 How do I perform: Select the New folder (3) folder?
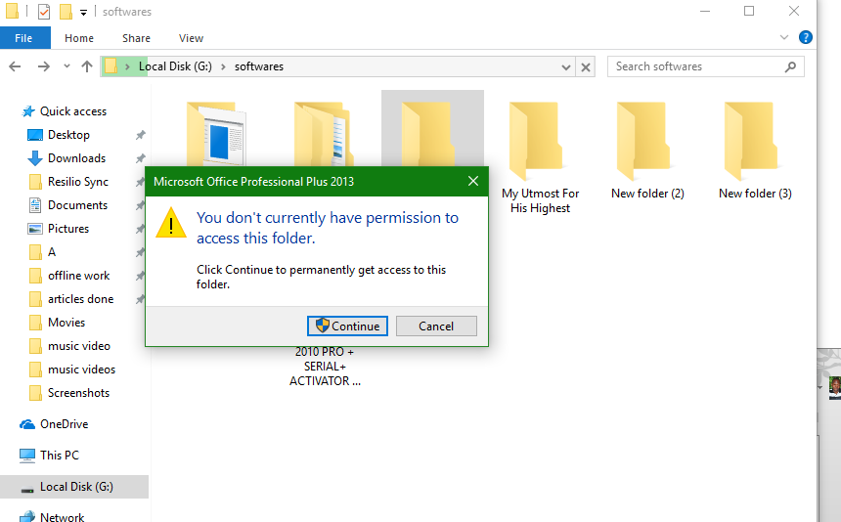point(755,151)
